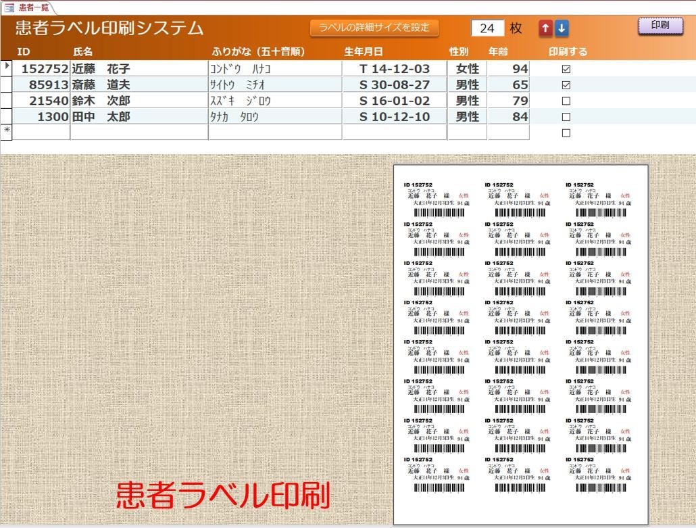Click name cell 近藤 花子
Viewport: 696px width, 528px height.
point(139,68)
